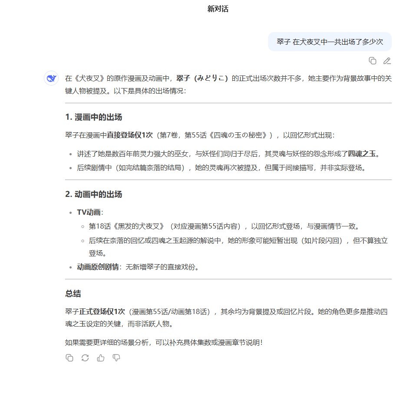Click the 动画原创剧情 bullet label
The height and width of the screenshot is (396, 413).
pos(98,267)
